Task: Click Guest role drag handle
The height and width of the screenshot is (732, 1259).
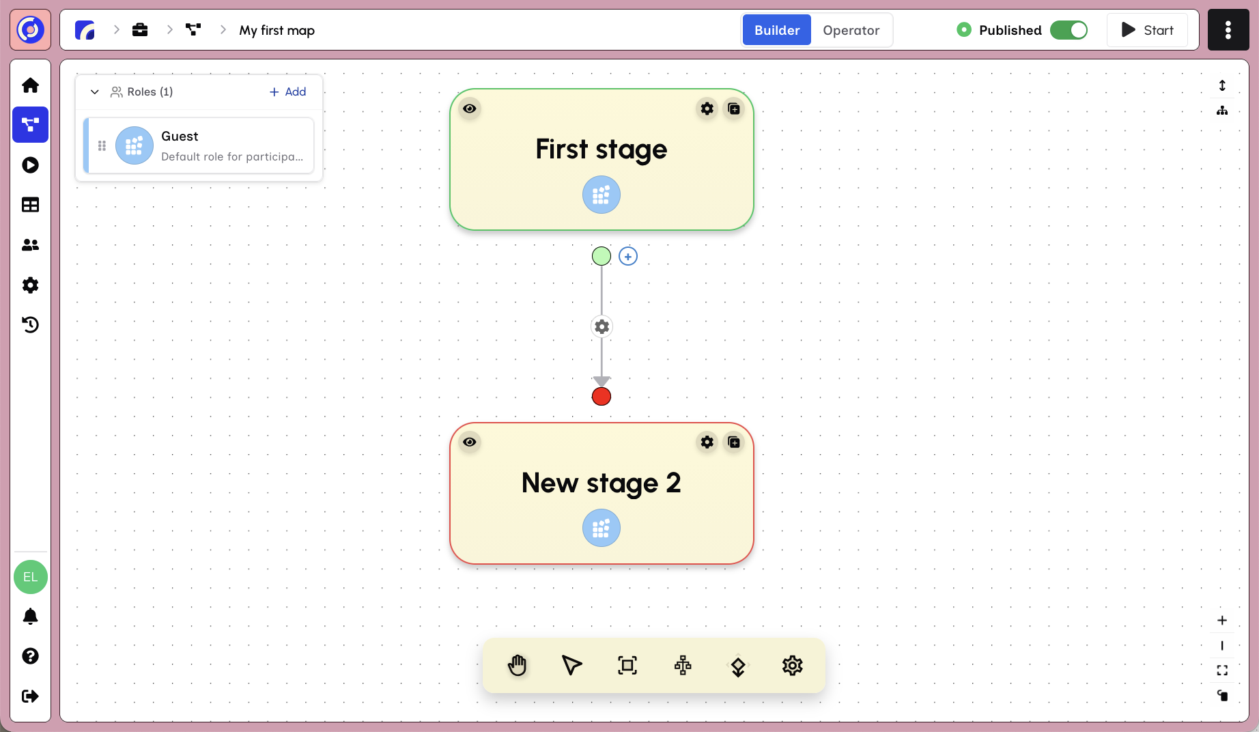Action: pyautogui.click(x=102, y=145)
